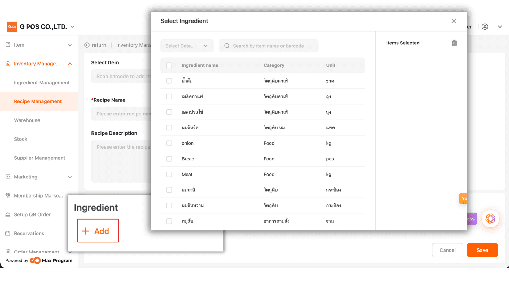The height and width of the screenshot is (286, 509).
Task: Toggle the select-all header checkbox
Action: pos(169,65)
